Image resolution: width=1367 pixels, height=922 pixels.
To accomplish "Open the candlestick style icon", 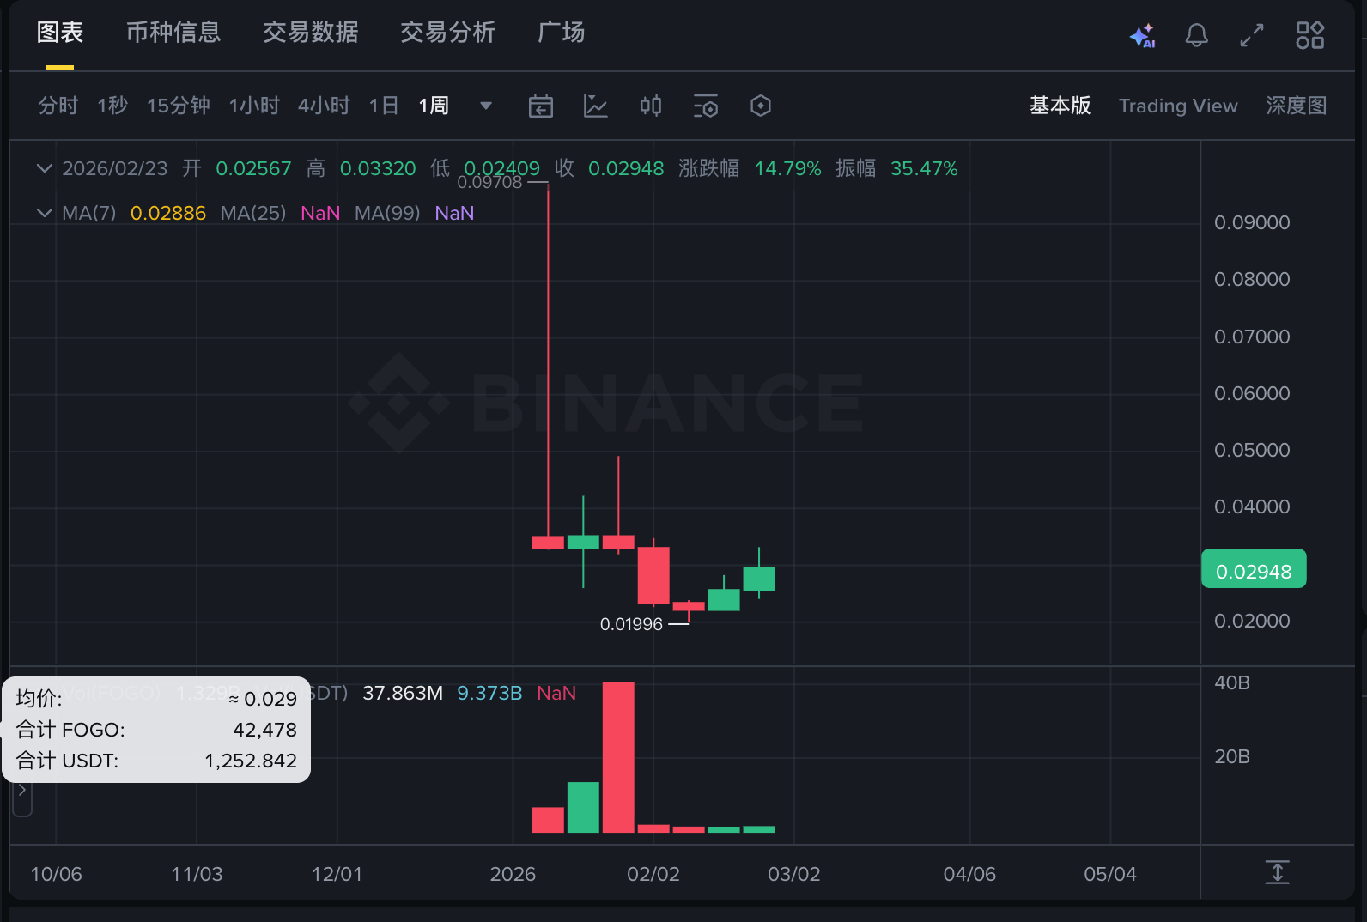I will (x=651, y=106).
